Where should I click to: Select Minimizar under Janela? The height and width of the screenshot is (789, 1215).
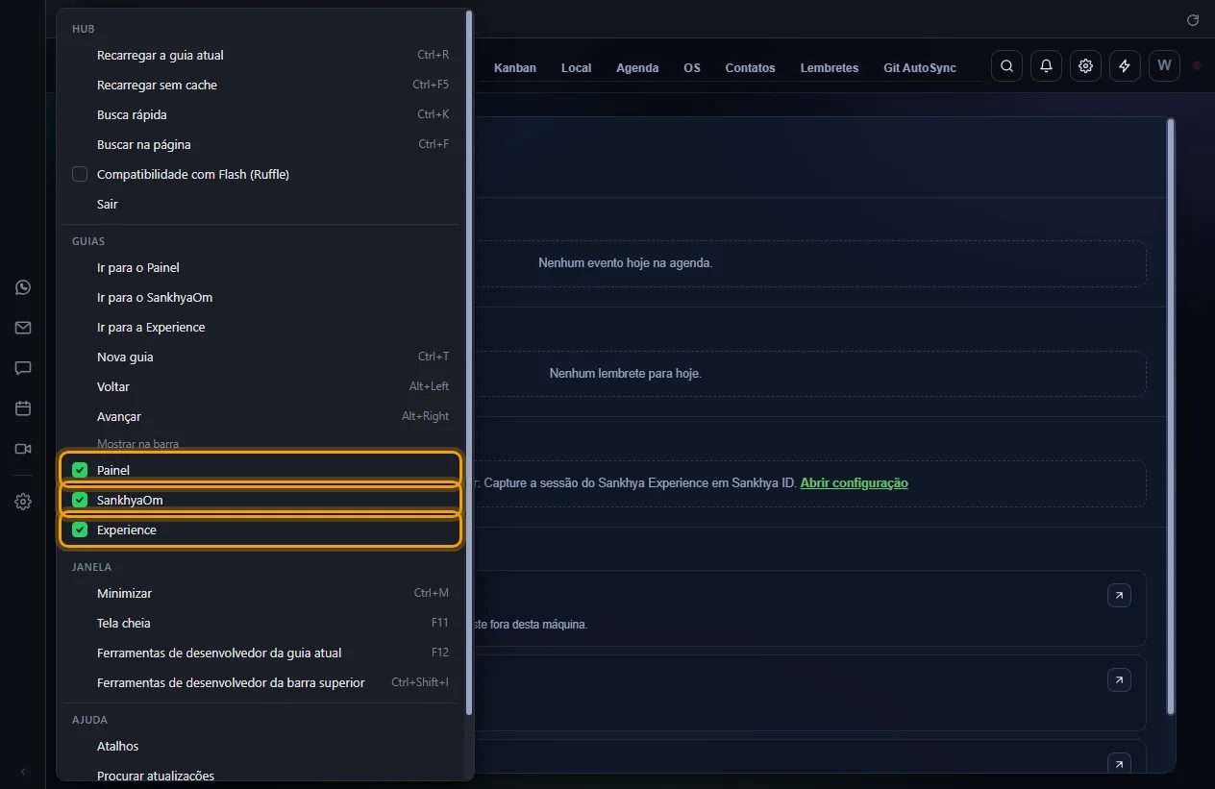[260, 593]
